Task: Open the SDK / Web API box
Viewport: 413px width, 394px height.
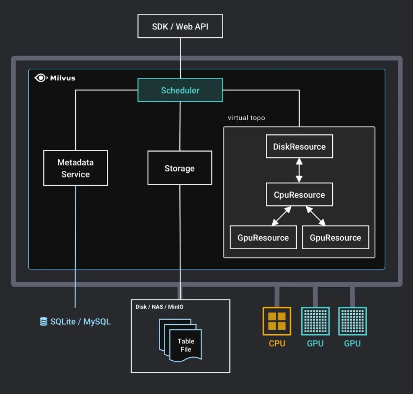Action: coord(180,26)
